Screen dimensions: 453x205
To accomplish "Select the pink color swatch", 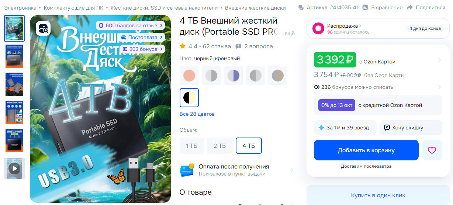I will pyautogui.click(x=189, y=76).
